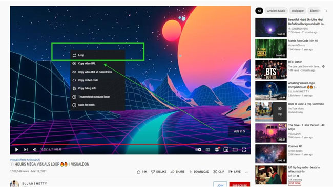The height and width of the screenshot is (187, 333).
Task: Click the Cosmos 4K video title
Action: click(295, 146)
